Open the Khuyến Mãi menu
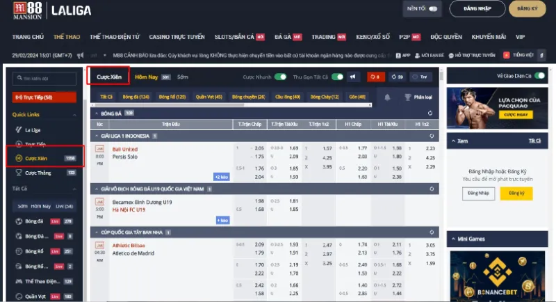This screenshot has height=302, width=556. (489, 37)
